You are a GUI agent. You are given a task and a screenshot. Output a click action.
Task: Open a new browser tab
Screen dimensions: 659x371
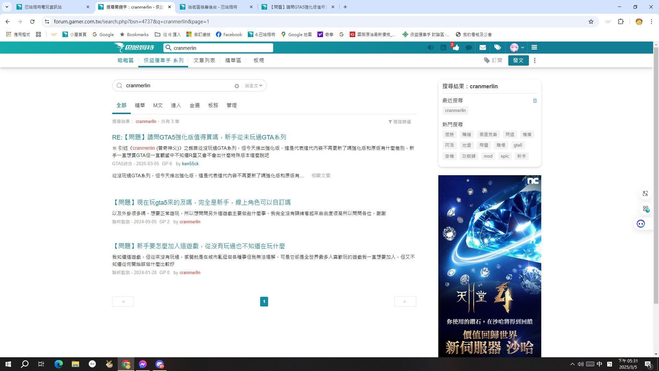click(345, 7)
